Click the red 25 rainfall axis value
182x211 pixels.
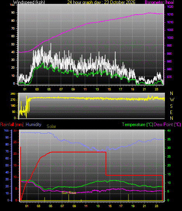15,142
